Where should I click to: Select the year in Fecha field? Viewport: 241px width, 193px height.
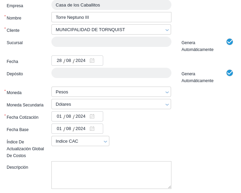[x=80, y=61]
